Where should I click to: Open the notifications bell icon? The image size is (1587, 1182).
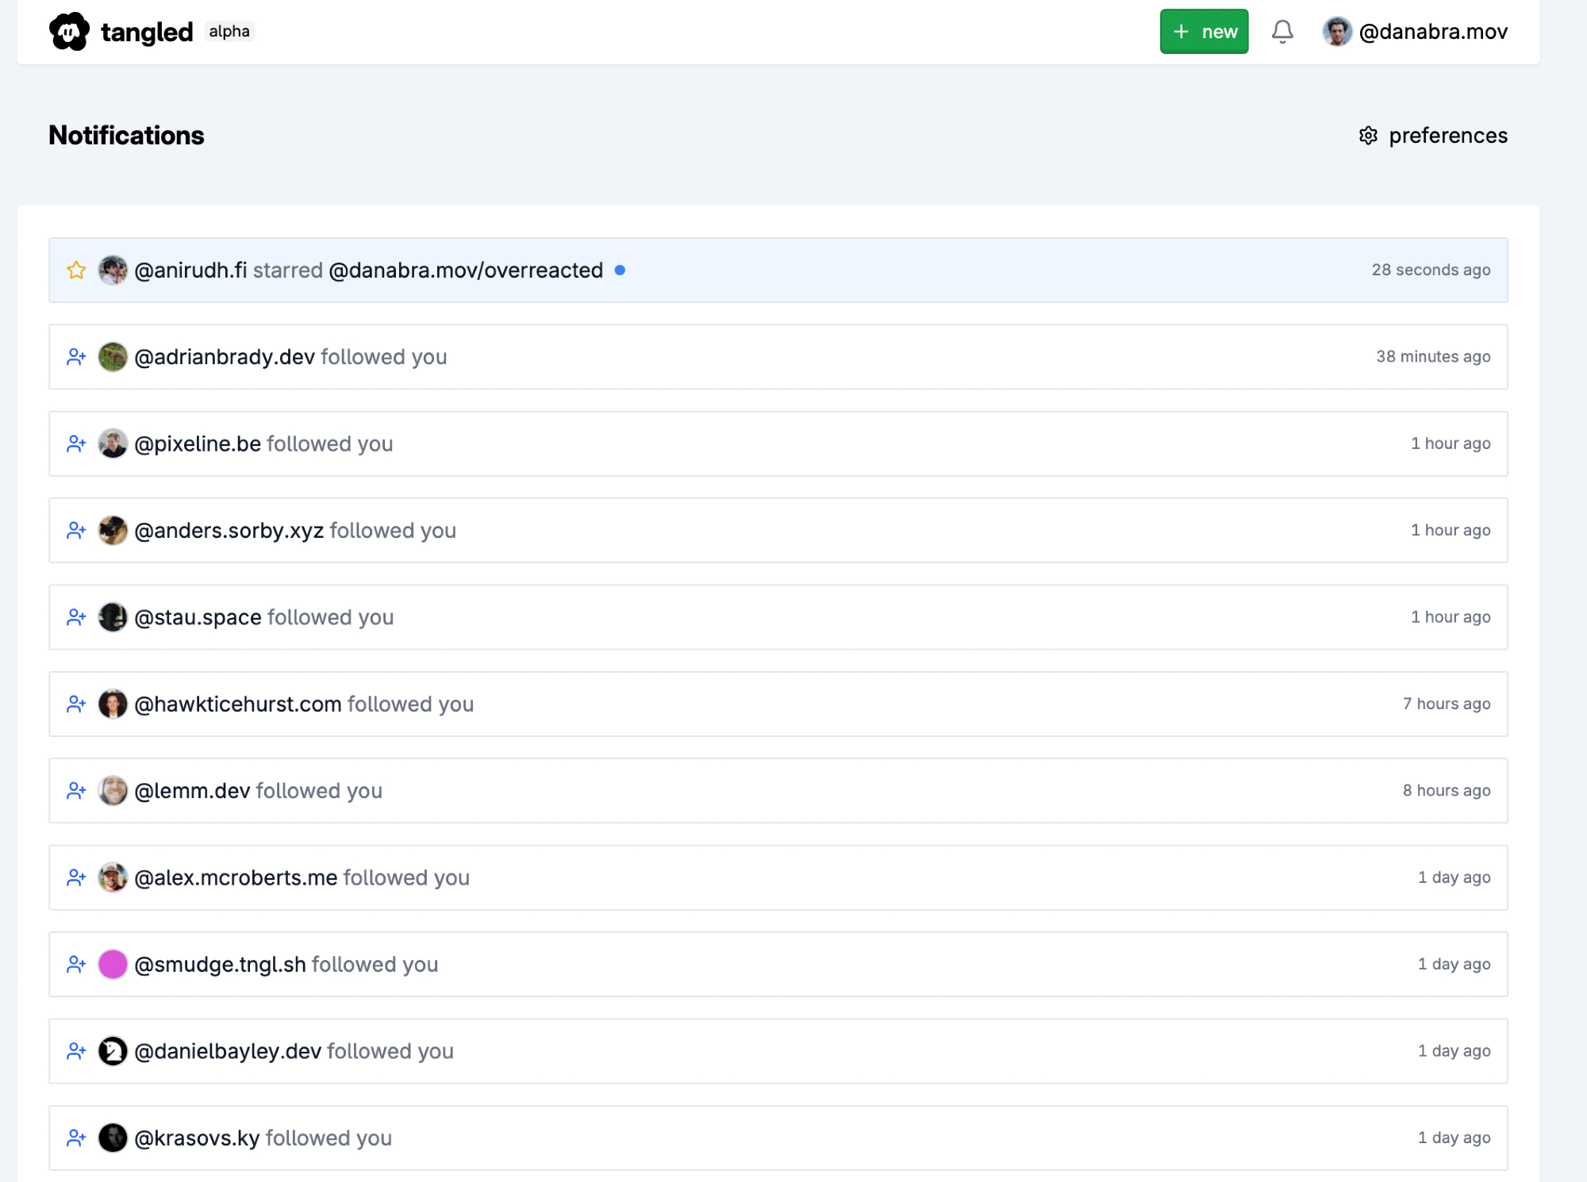[1282, 32]
